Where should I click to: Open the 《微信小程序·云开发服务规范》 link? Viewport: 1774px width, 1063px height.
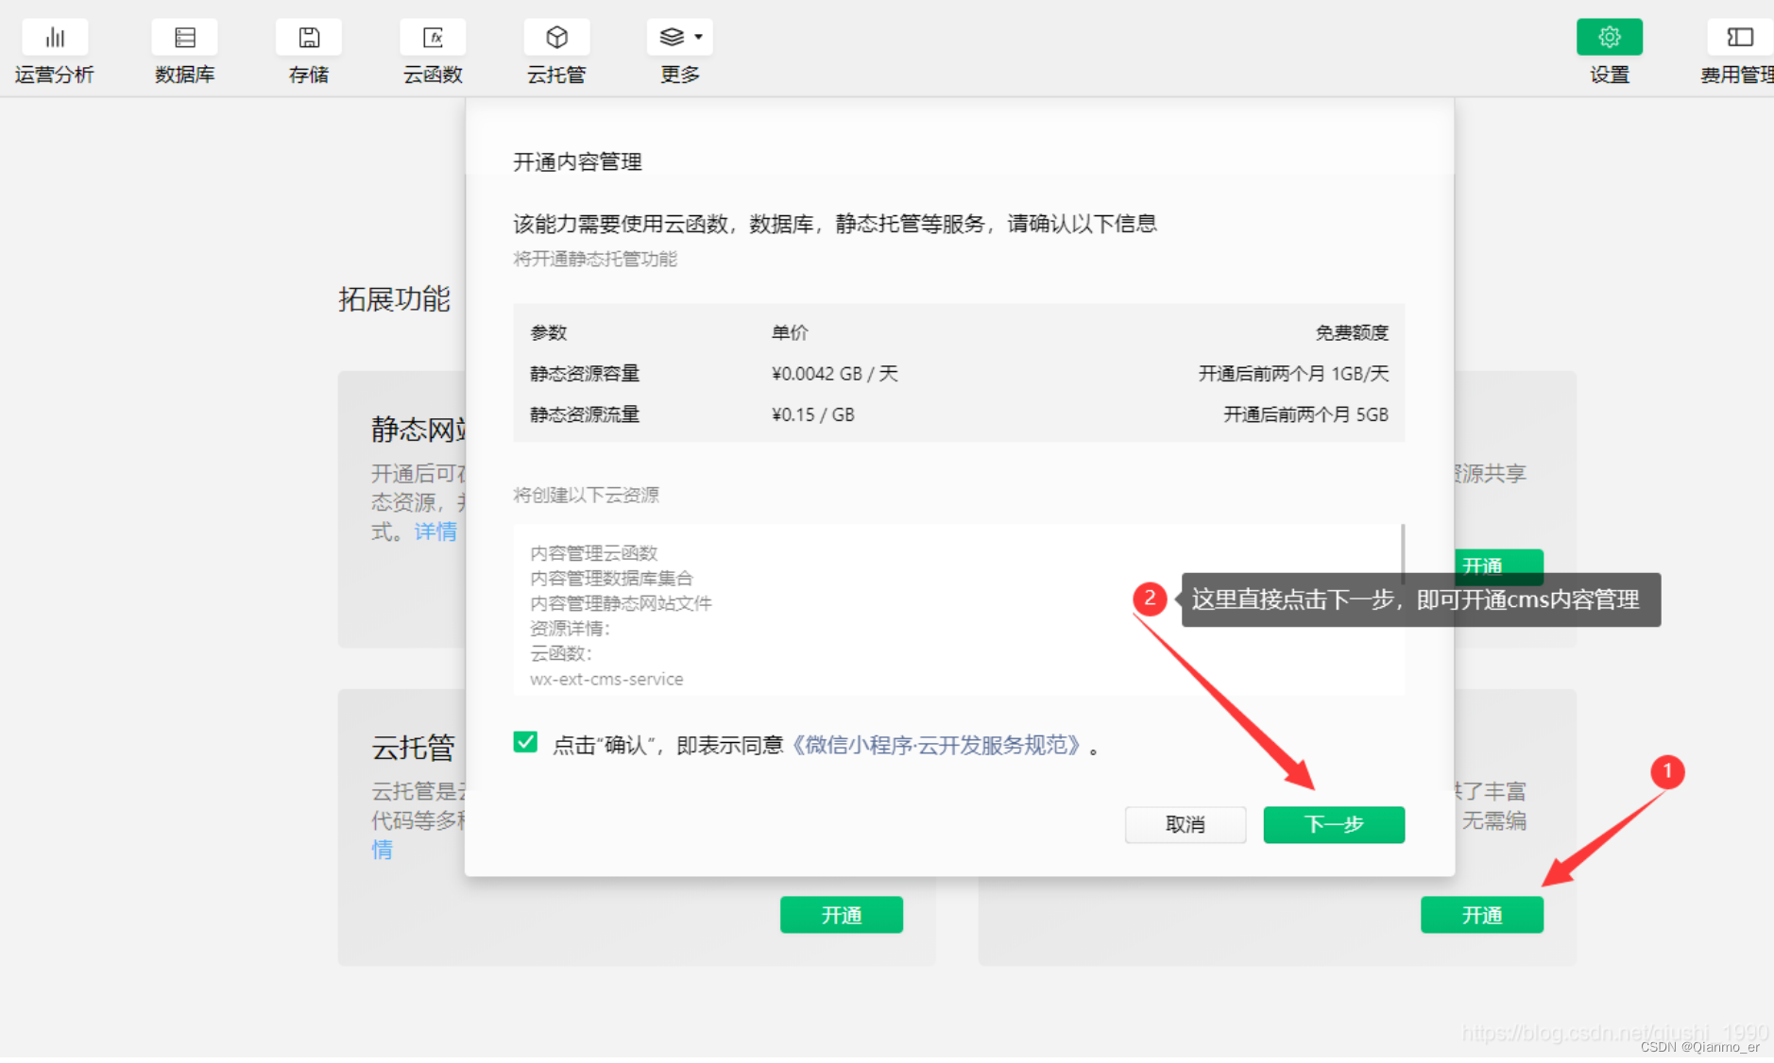pyautogui.click(x=935, y=746)
